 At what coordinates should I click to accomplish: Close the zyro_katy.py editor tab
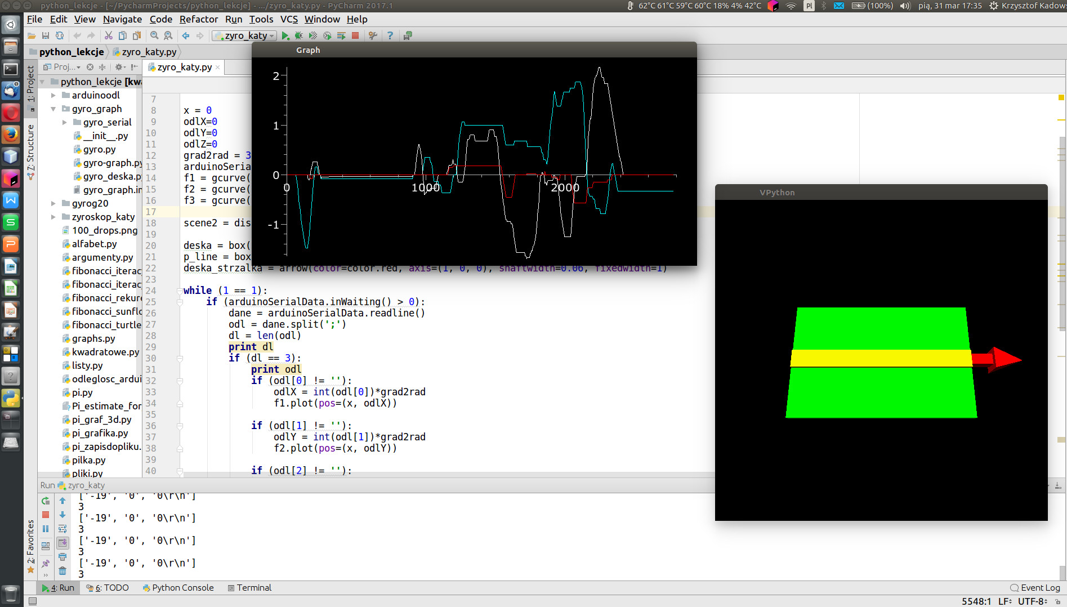[x=218, y=67]
